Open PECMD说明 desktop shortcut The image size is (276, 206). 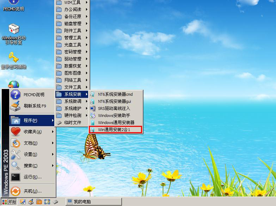[x=13, y=5]
